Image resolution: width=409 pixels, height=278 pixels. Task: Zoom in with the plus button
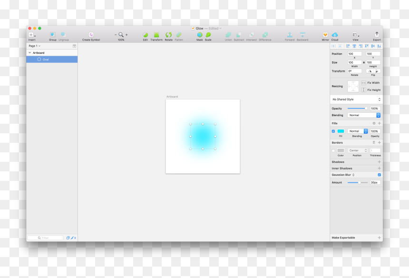[127, 35]
